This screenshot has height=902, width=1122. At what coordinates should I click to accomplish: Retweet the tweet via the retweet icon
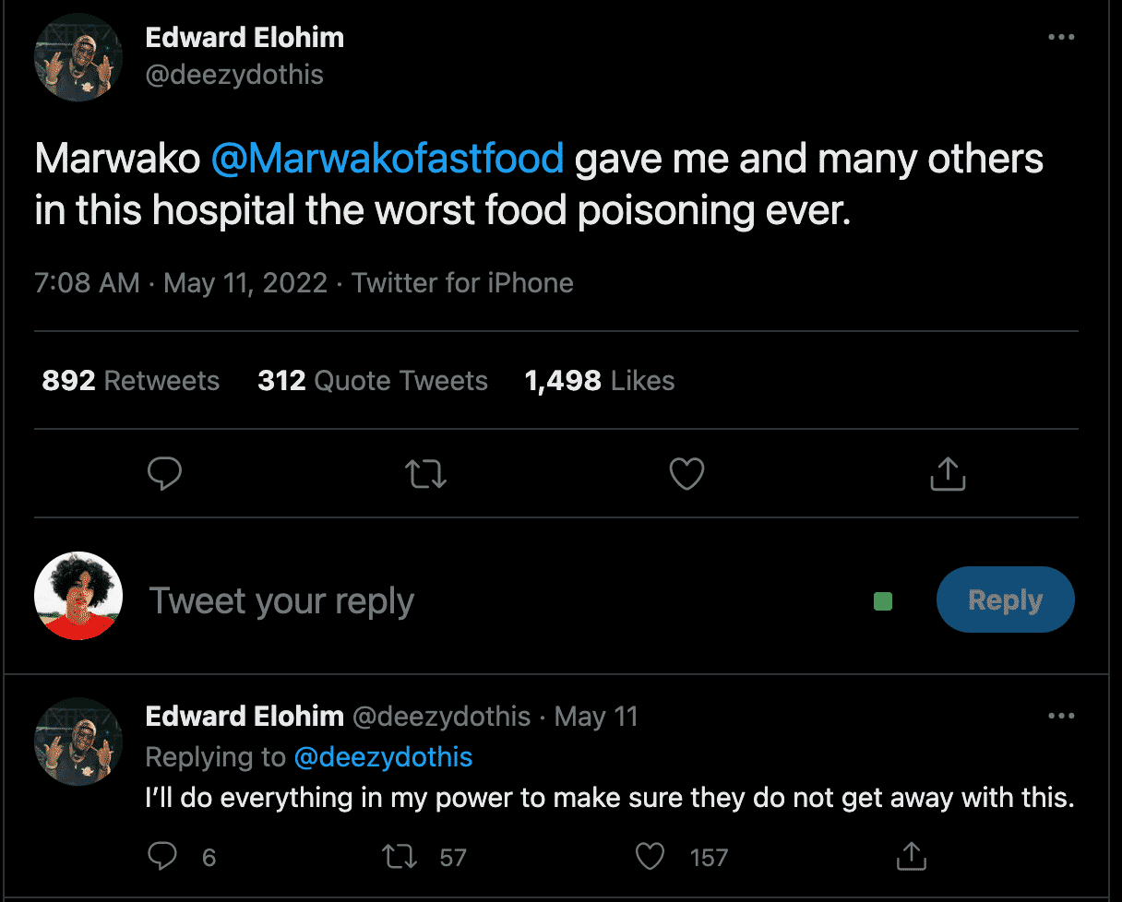(x=425, y=473)
